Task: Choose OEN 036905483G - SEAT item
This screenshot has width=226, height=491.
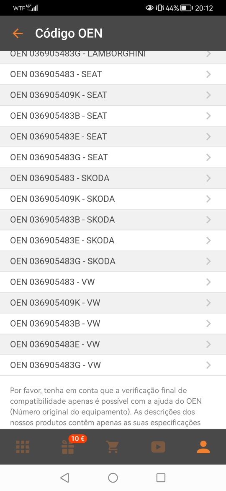Action: [113, 157]
